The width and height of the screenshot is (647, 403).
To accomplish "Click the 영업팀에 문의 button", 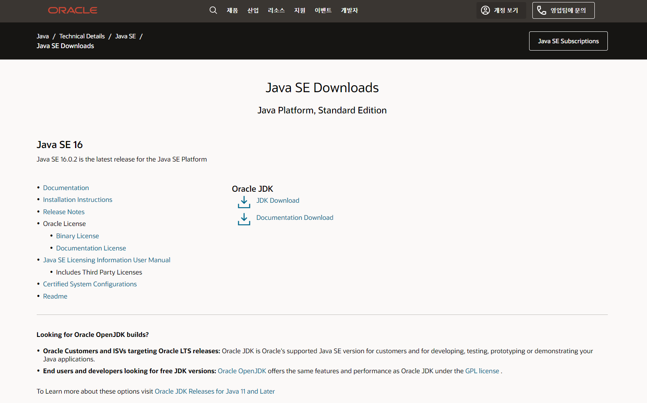I will (x=563, y=10).
